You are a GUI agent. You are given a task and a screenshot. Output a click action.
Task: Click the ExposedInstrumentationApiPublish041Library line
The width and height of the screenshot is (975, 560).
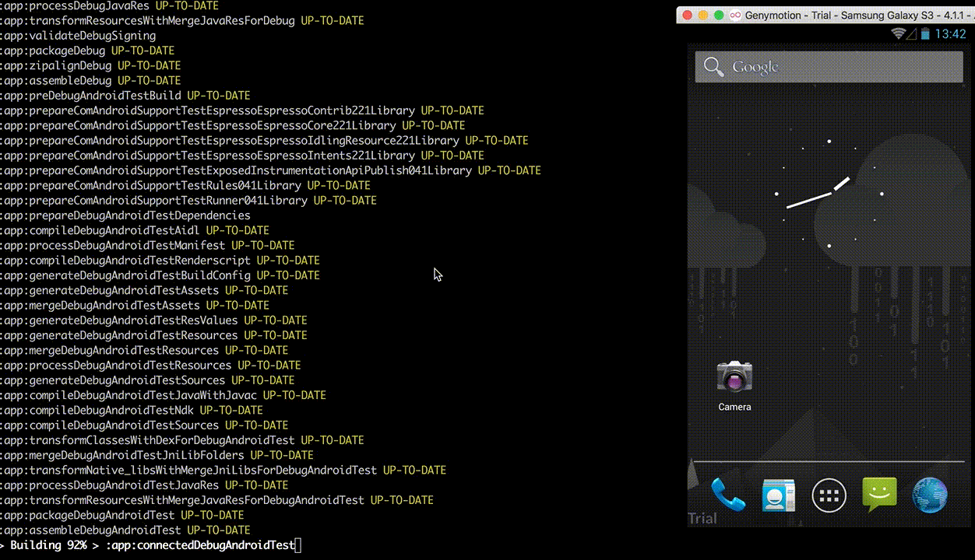tap(270, 170)
